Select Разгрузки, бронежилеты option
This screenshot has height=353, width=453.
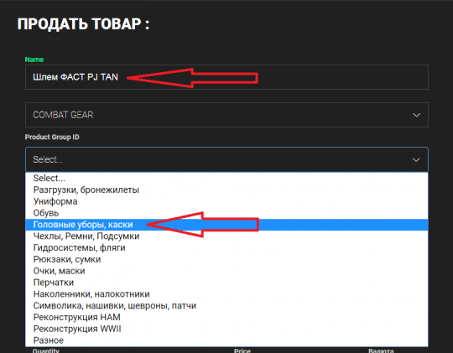tap(226, 189)
